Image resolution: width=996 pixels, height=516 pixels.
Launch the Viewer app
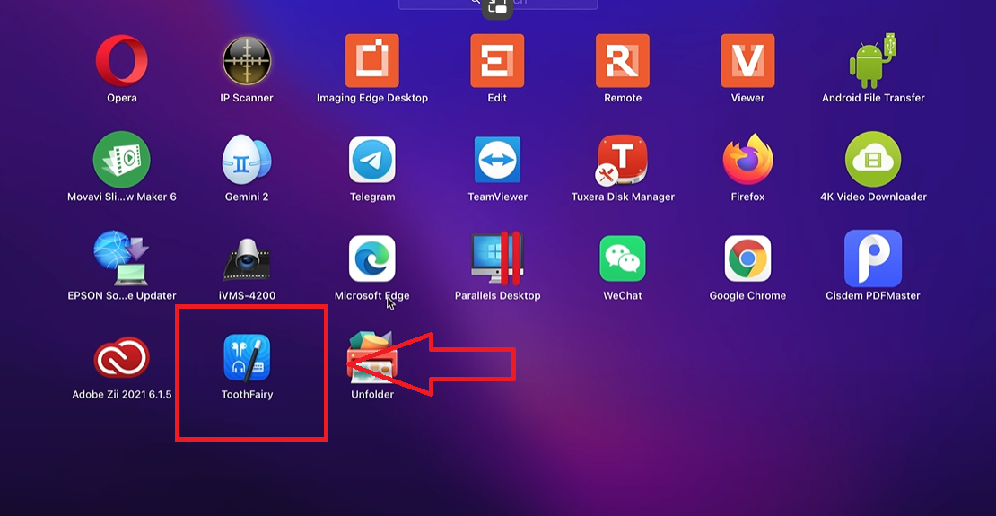point(747,61)
